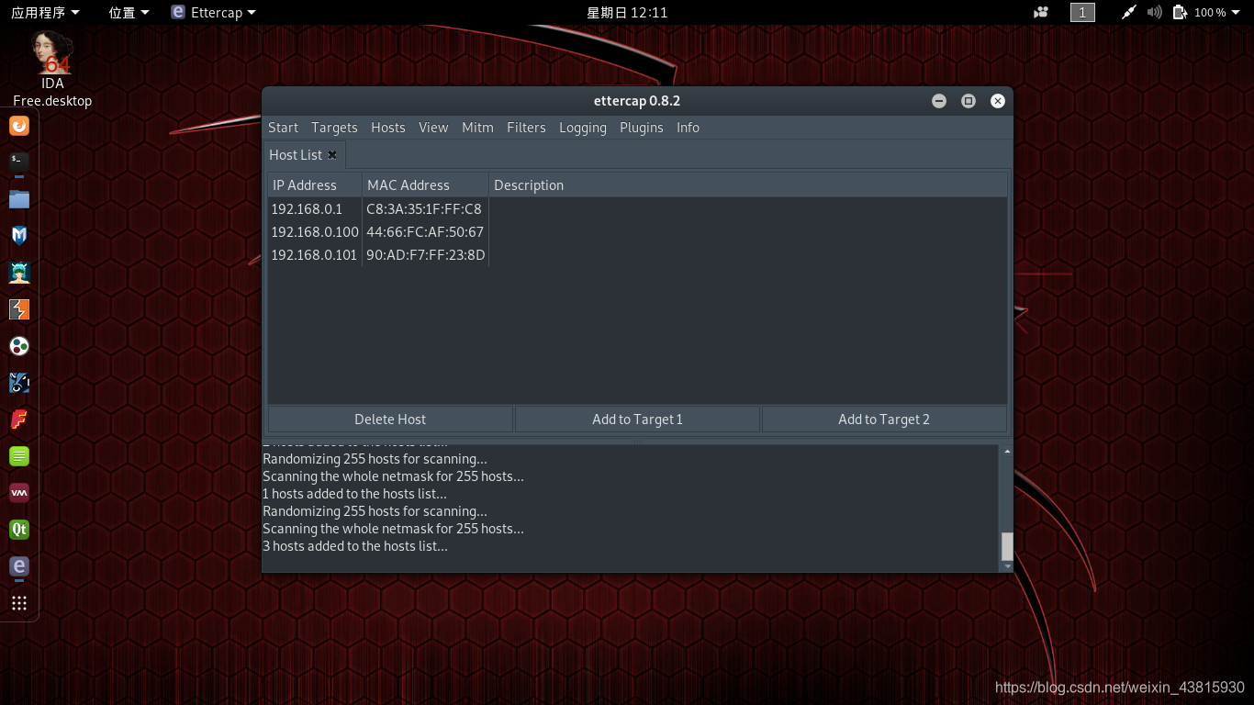Close the Host List tab

[332, 155]
